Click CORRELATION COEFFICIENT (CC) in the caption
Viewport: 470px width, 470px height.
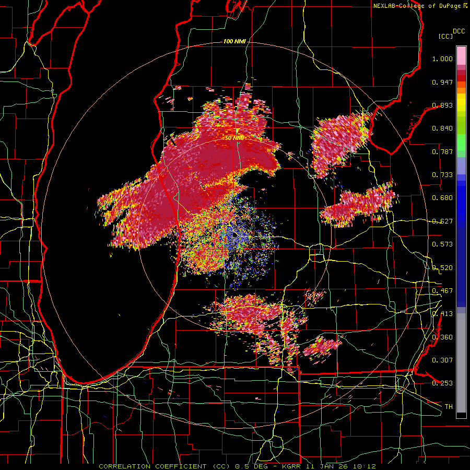pos(164,466)
